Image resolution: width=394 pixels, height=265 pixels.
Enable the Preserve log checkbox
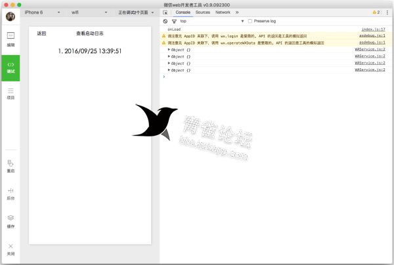pos(250,21)
